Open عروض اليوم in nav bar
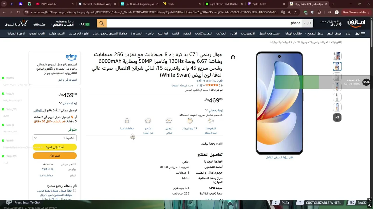Viewport: 373px width, 209px height. point(334,34)
